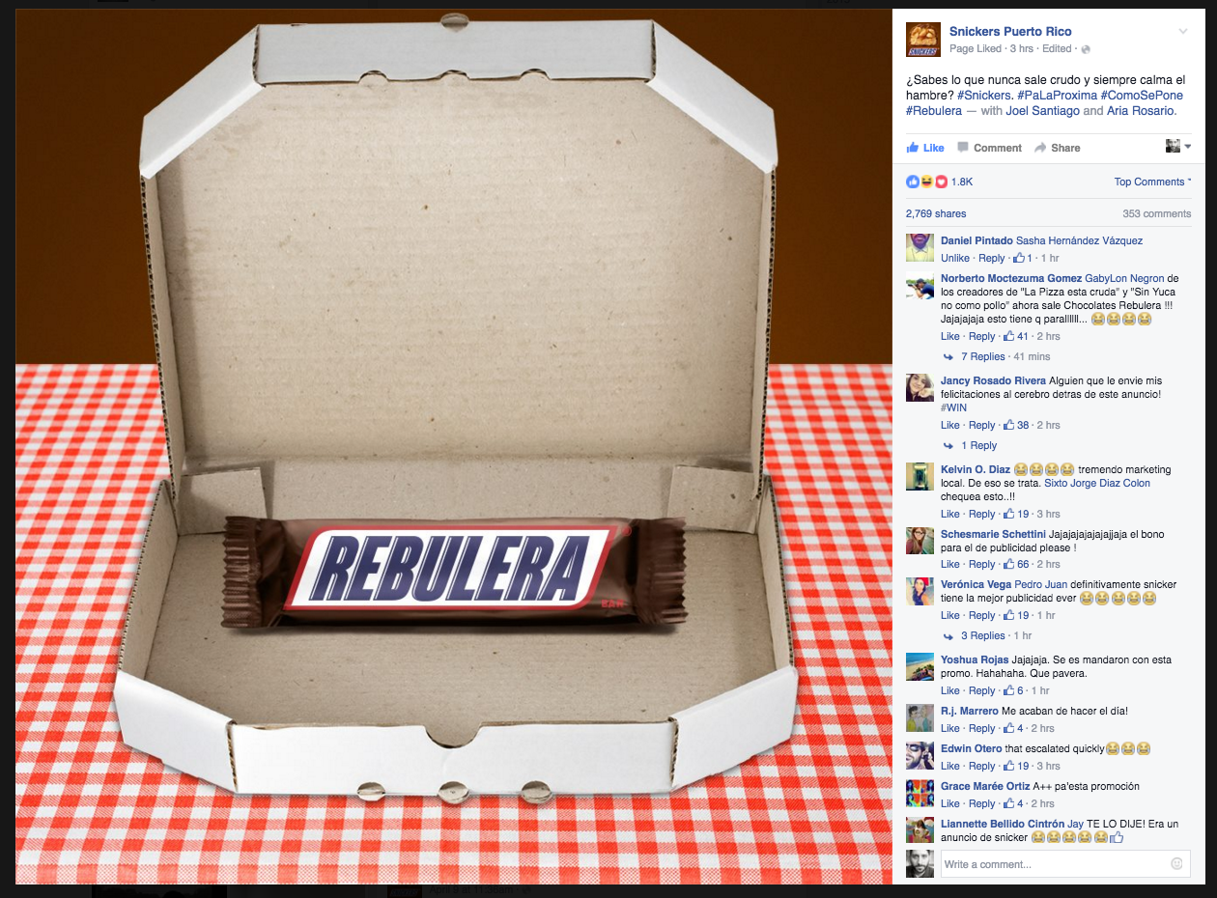Click the Share arrow button
Viewport: 1217px width, 898px height.
1058,148
